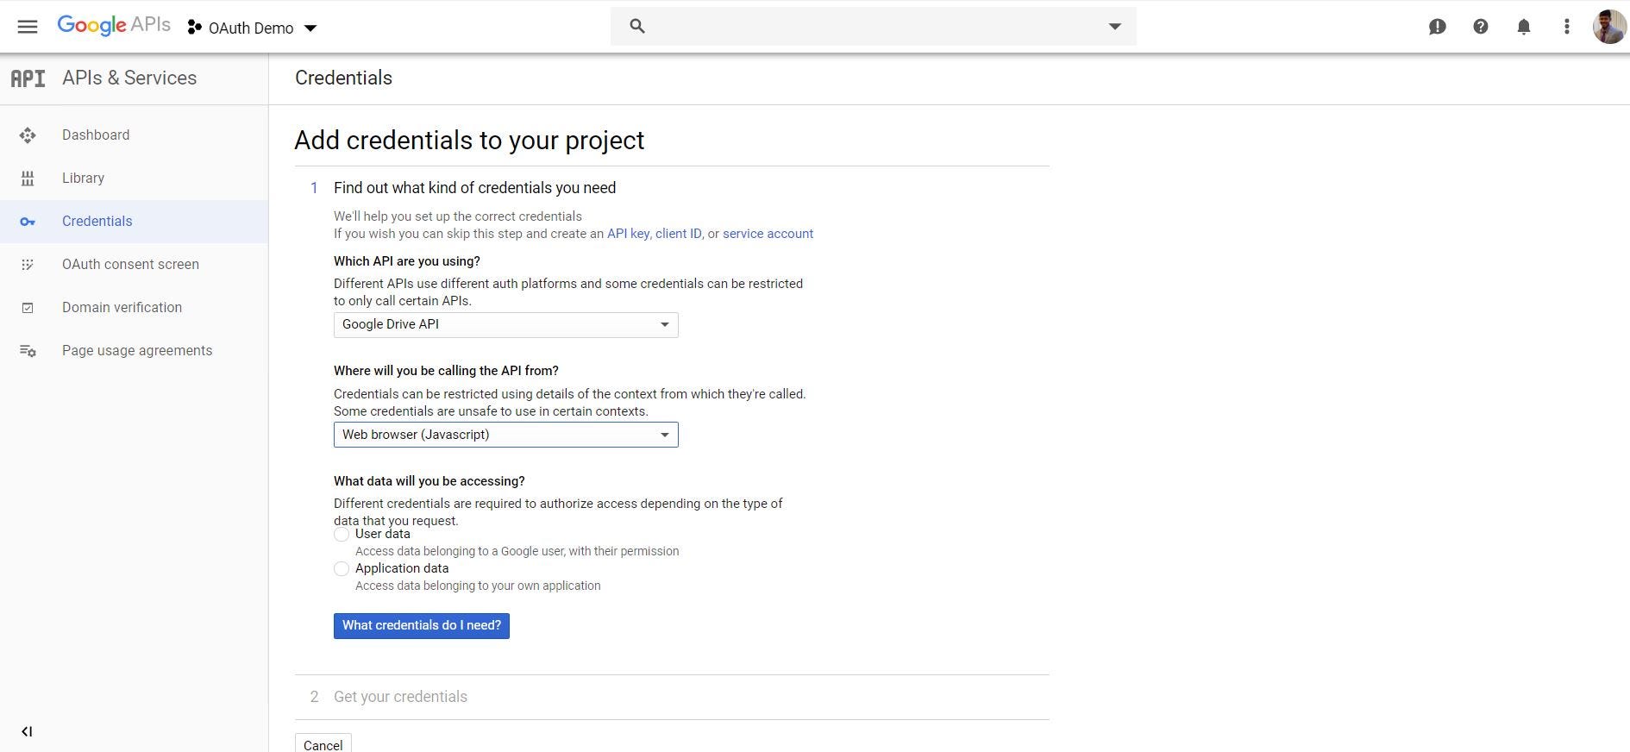Click the Domain verification checkmark icon
This screenshot has height=752, width=1630.
coord(28,308)
